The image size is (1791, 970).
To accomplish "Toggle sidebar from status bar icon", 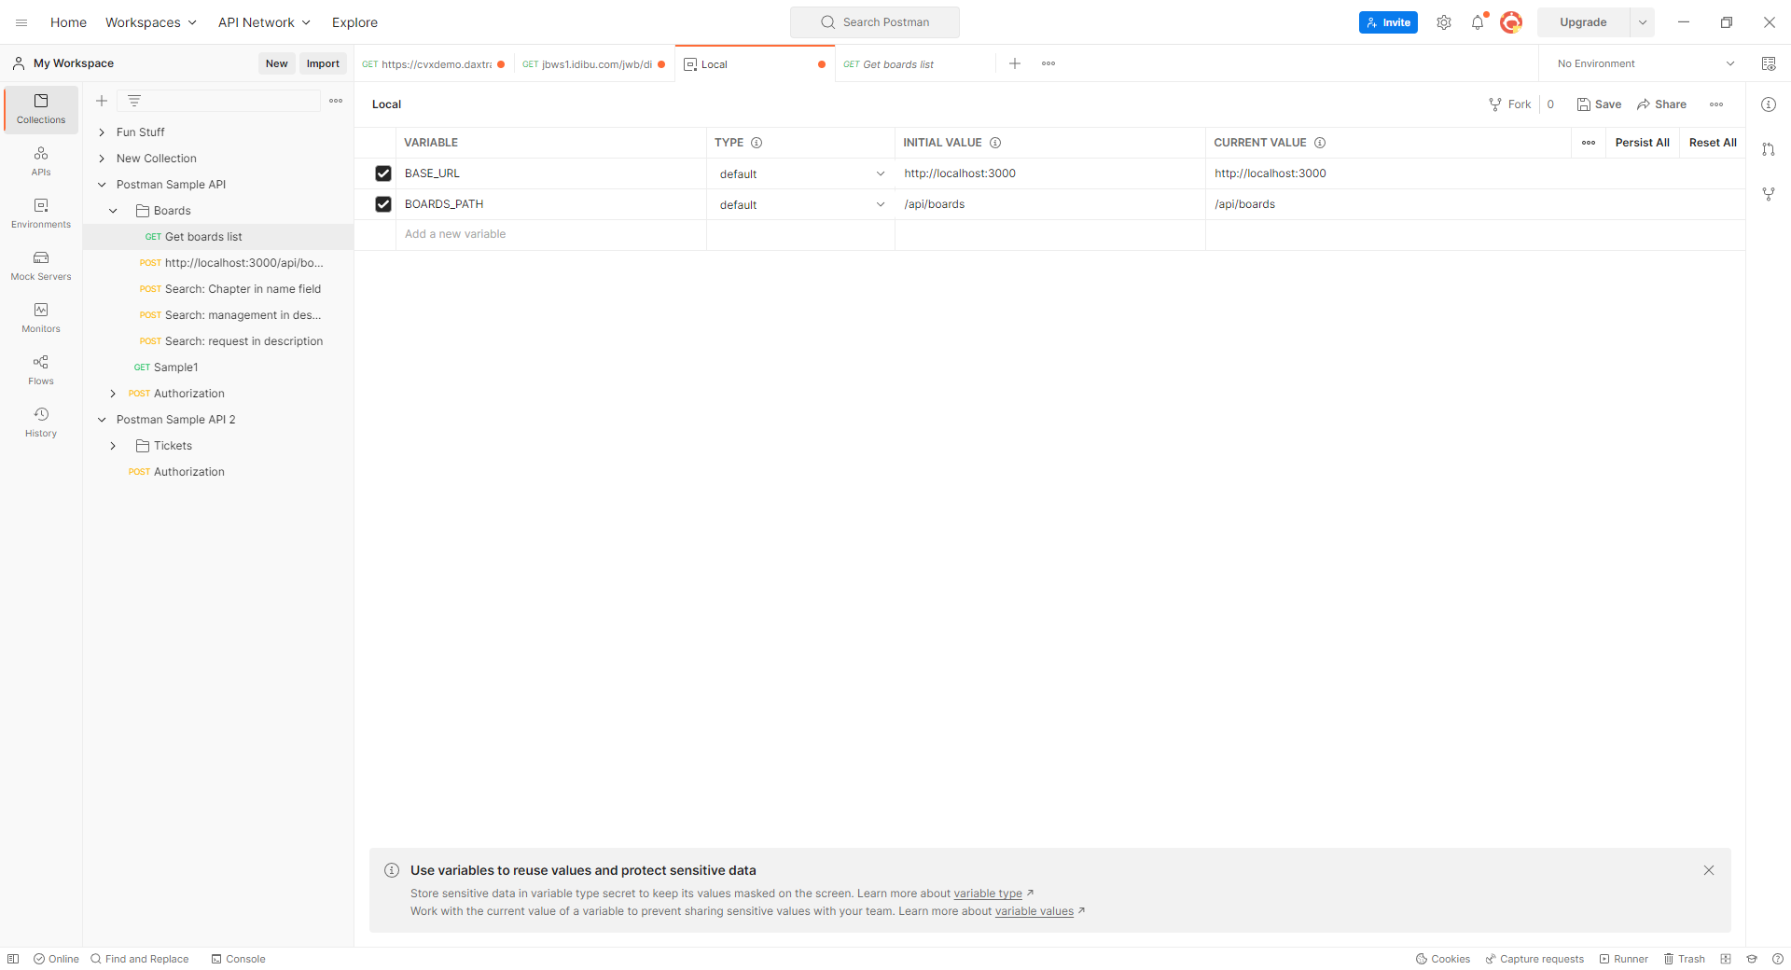I will (x=13, y=959).
